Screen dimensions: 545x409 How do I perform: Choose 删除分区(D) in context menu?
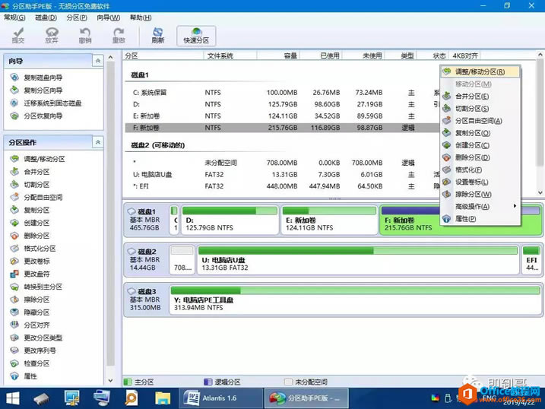click(x=480, y=157)
